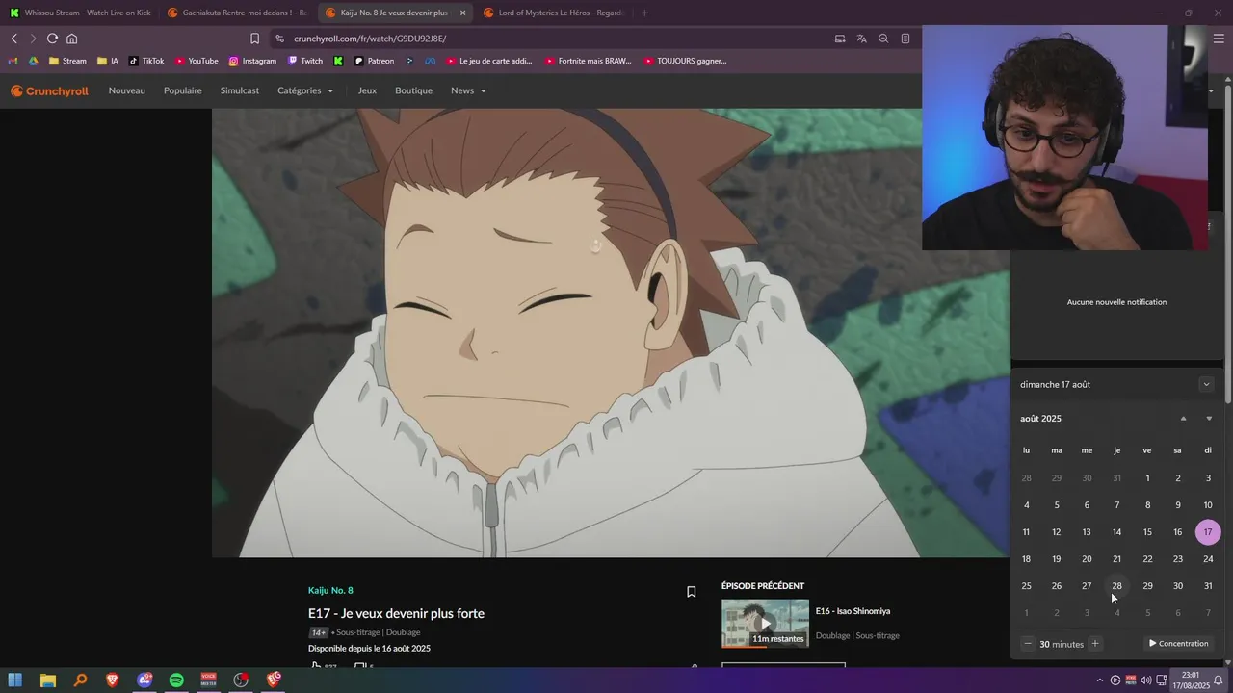Open the Kick bookmark icon
The width and height of the screenshot is (1233, 693).
click(x=338, y=61)
